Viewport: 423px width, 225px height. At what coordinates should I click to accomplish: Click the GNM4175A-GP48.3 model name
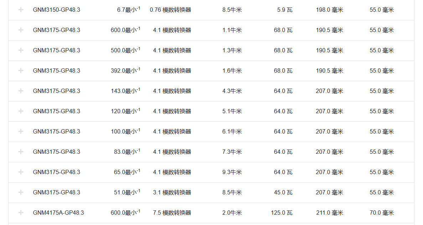(58, 213)
